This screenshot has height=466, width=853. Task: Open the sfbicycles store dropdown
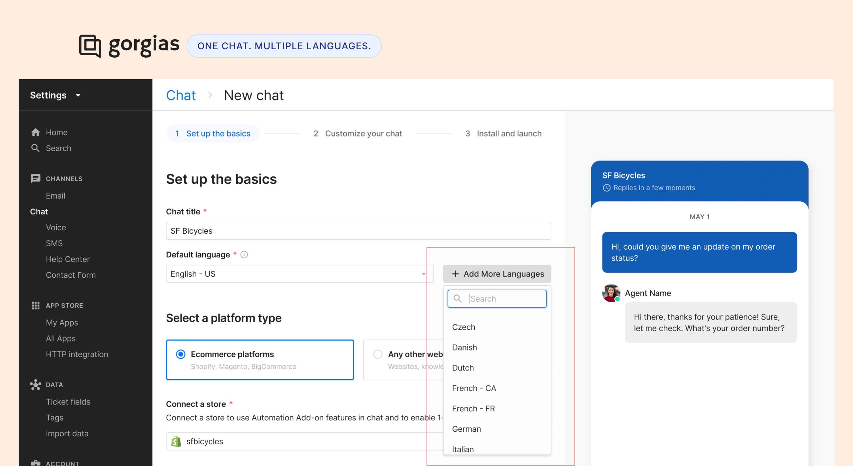coord(305,441)
